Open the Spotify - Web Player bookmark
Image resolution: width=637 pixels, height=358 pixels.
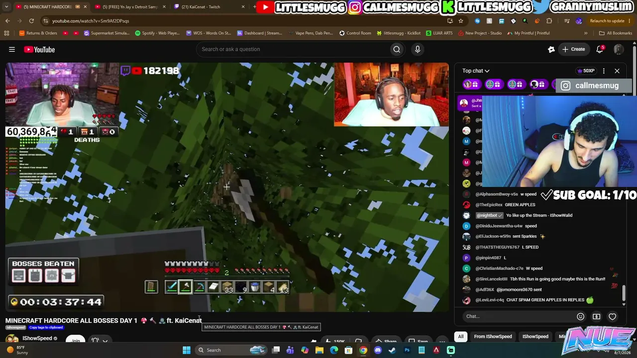tap(157, 33)
